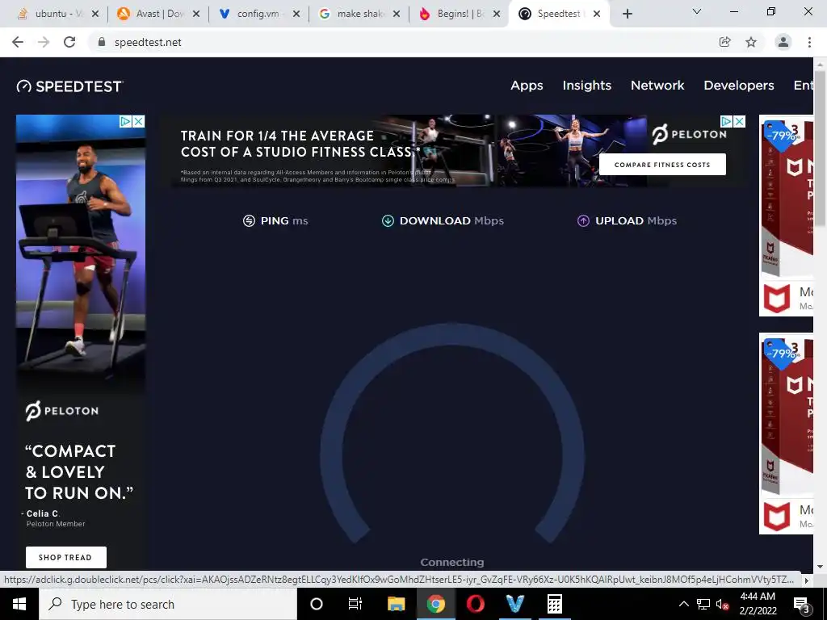This screenshot has width=827, height=620.
Task: Open the Developers menu
Action: pyautogui.click(x=738, y=86)
